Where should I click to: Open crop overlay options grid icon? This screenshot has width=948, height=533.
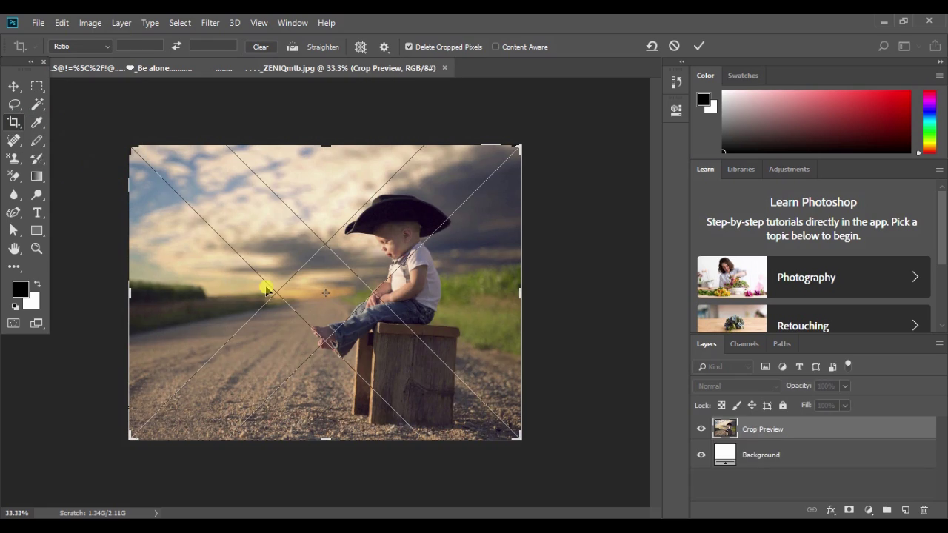point(361,47)
